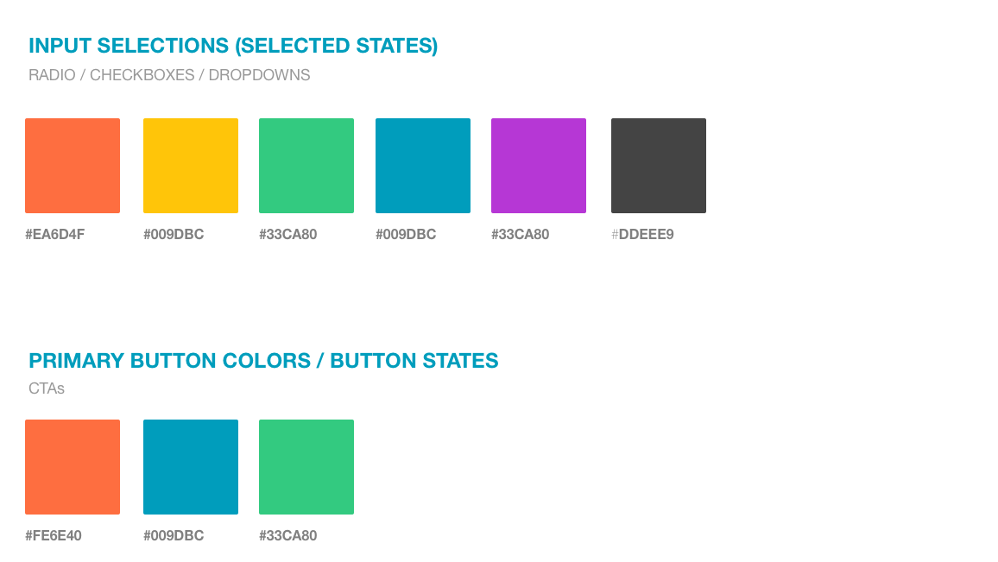Screen dimensions: 998x562
Task: Click the Input Selections (Selected States) heading
Action: point(234,46)
